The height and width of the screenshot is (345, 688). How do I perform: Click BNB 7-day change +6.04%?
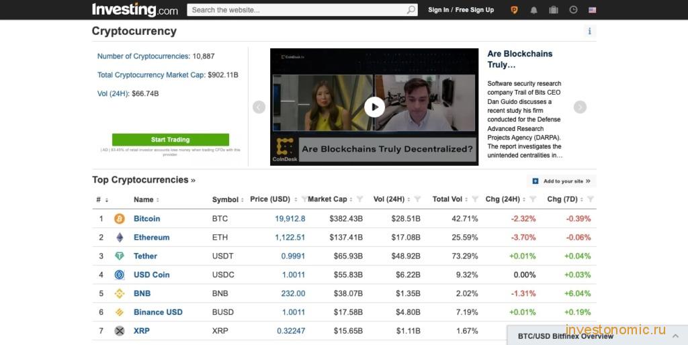pyautogui.click(x=577, y=293)
